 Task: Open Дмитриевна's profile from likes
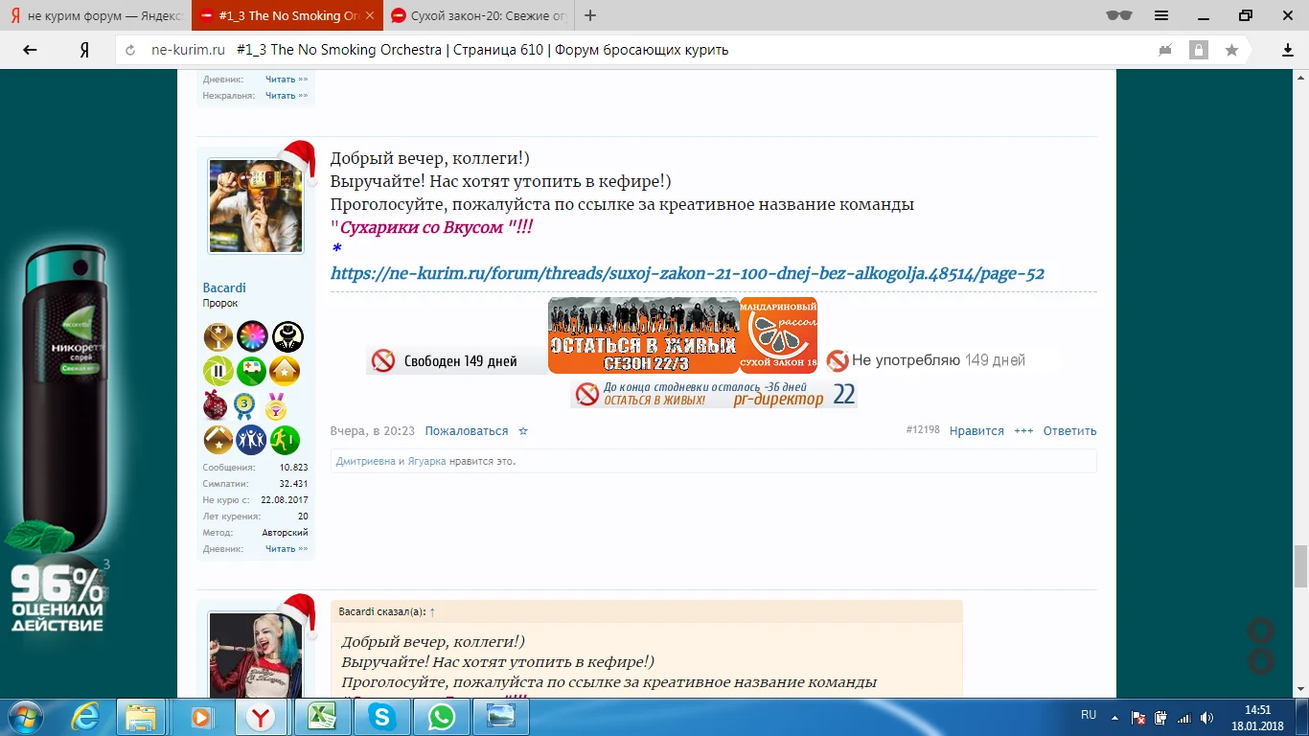coord(365,461)
